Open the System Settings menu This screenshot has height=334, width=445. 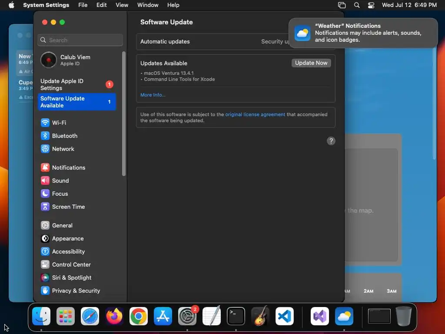point(46,5)
